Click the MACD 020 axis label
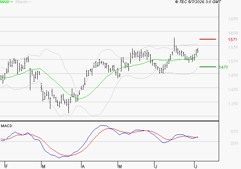Screen dimensions: 241x169 [234, 131]
